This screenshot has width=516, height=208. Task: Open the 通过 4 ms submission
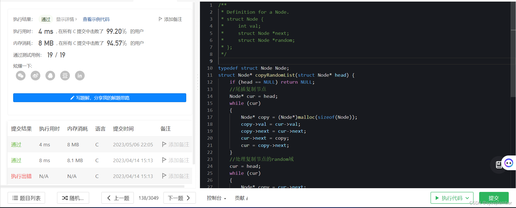pos(16,144)
